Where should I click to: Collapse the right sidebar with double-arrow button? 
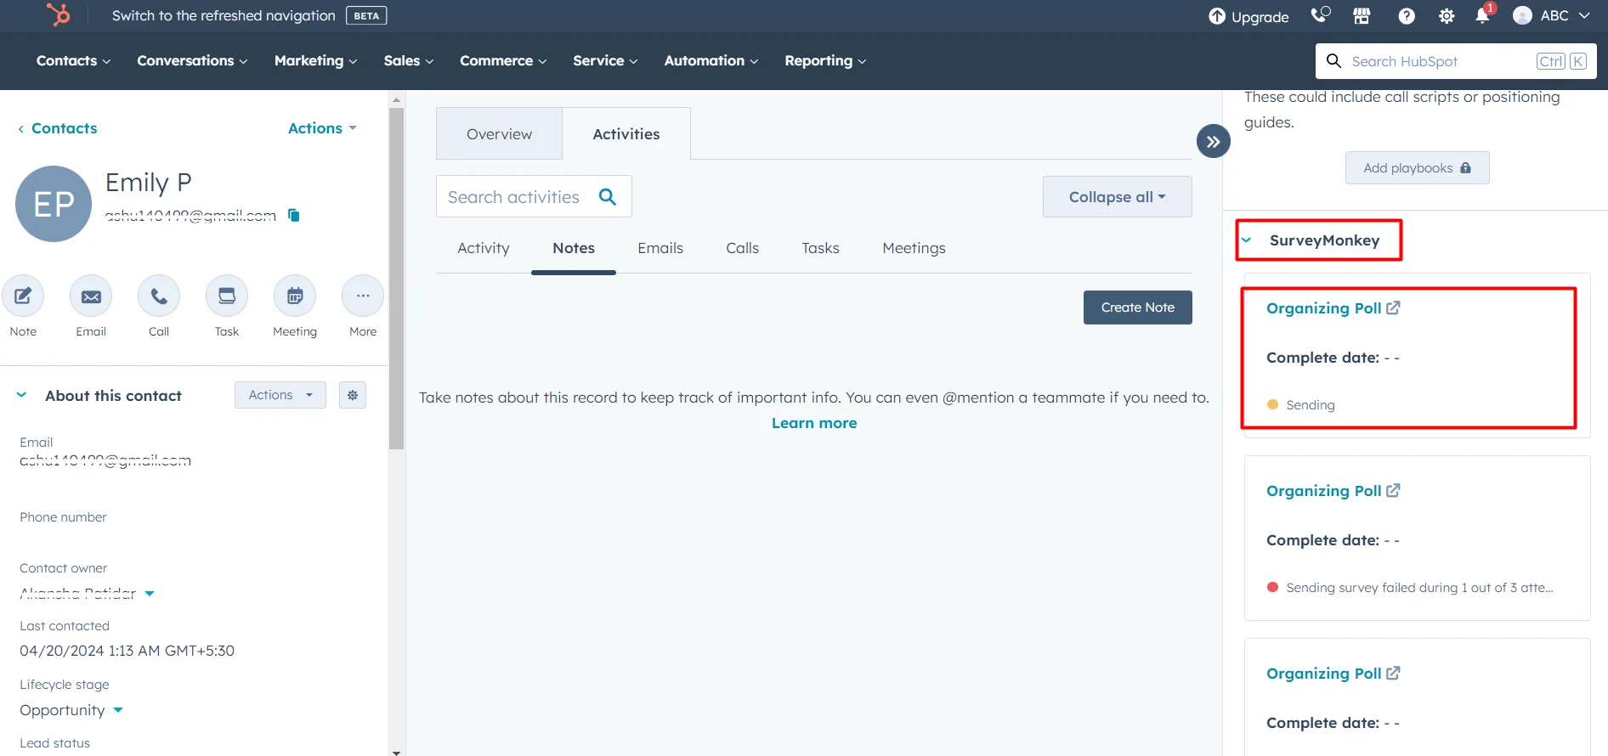(x=1213, y=142)
